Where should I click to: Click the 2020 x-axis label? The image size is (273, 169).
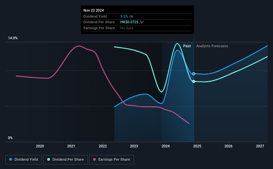[x=40, y=146]
